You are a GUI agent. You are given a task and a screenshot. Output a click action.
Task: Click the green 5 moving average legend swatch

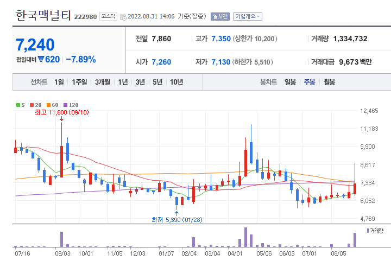(x=18, y=105)
